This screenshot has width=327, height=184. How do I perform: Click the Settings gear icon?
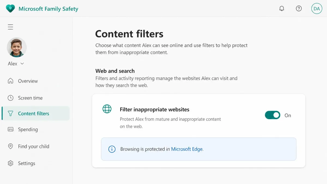tap(11, 163)
